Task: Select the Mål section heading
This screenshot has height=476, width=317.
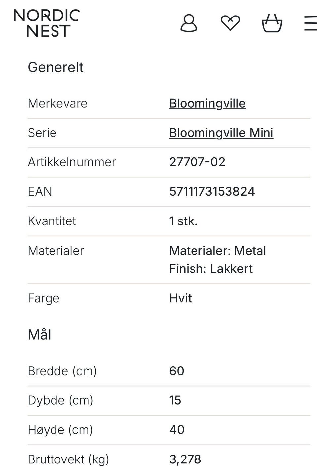Action: (x=40, y=335)
